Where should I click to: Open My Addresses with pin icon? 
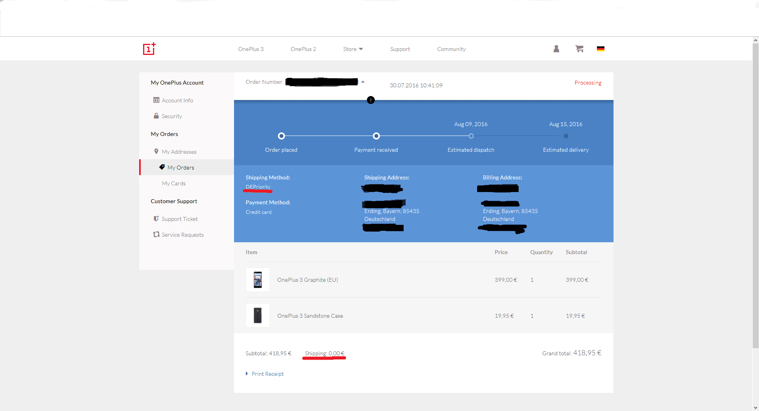(179, 152)
